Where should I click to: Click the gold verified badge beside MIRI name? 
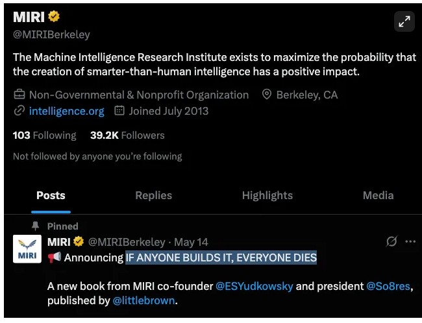click(54, 18)
